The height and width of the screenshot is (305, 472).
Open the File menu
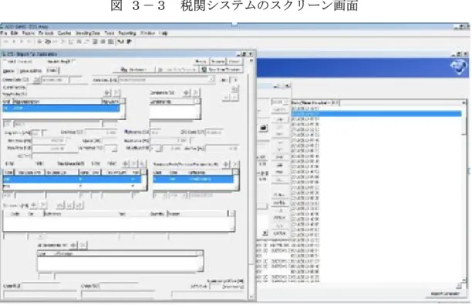pyautogui.click(x=4, y=33)
